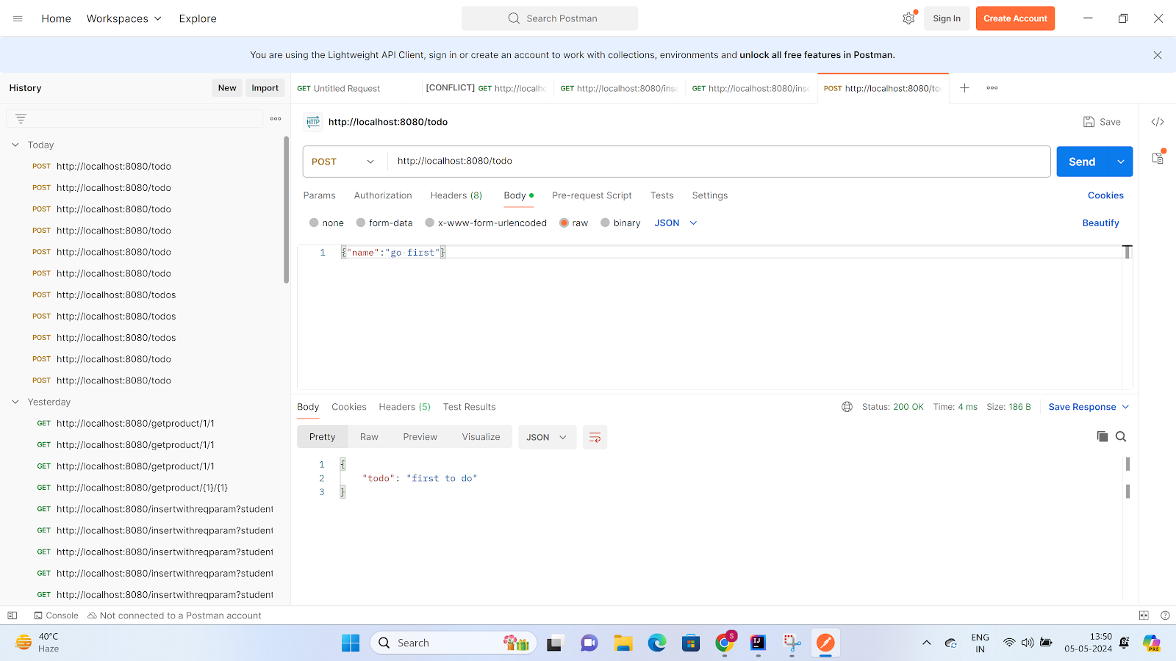This screenshot has height=661, width=1176.
Task: Click the Save request icon button
Action: coord(1102,122)
